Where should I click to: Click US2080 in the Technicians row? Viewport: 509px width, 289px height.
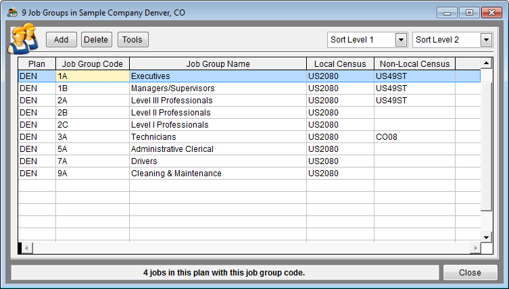340,137
